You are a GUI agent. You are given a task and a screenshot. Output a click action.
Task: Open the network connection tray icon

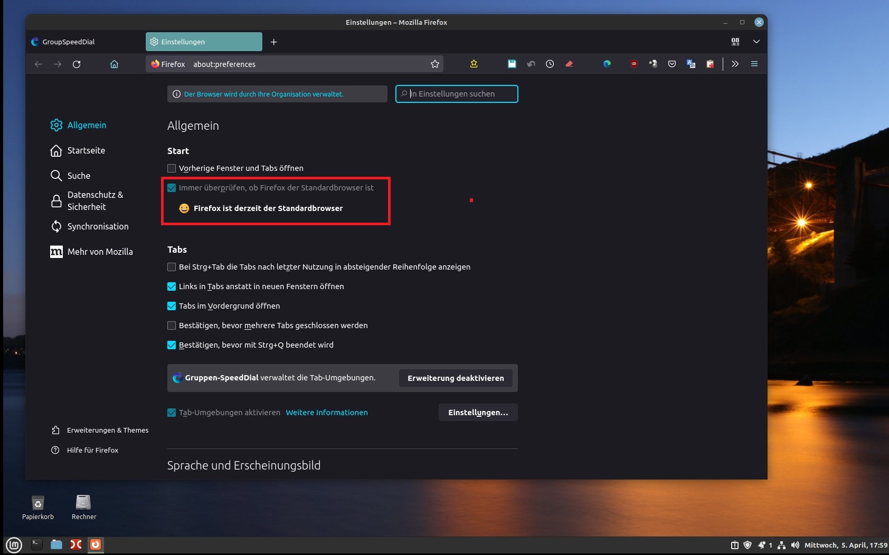click(782, 545)
